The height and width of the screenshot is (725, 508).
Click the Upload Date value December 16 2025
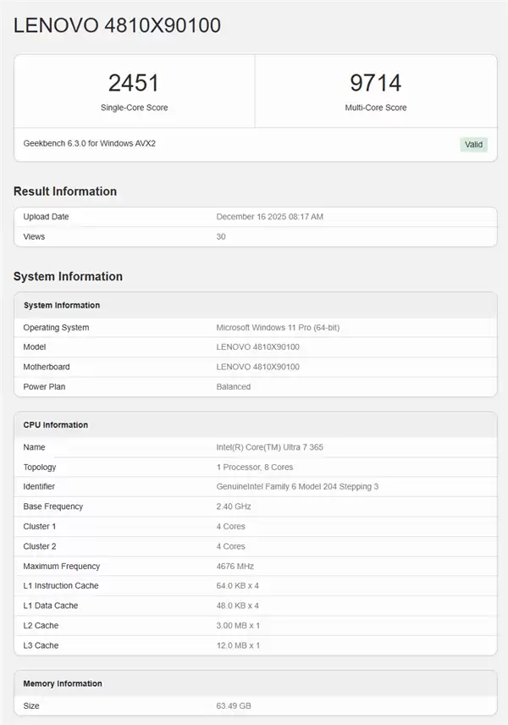(x=269, y=217)
